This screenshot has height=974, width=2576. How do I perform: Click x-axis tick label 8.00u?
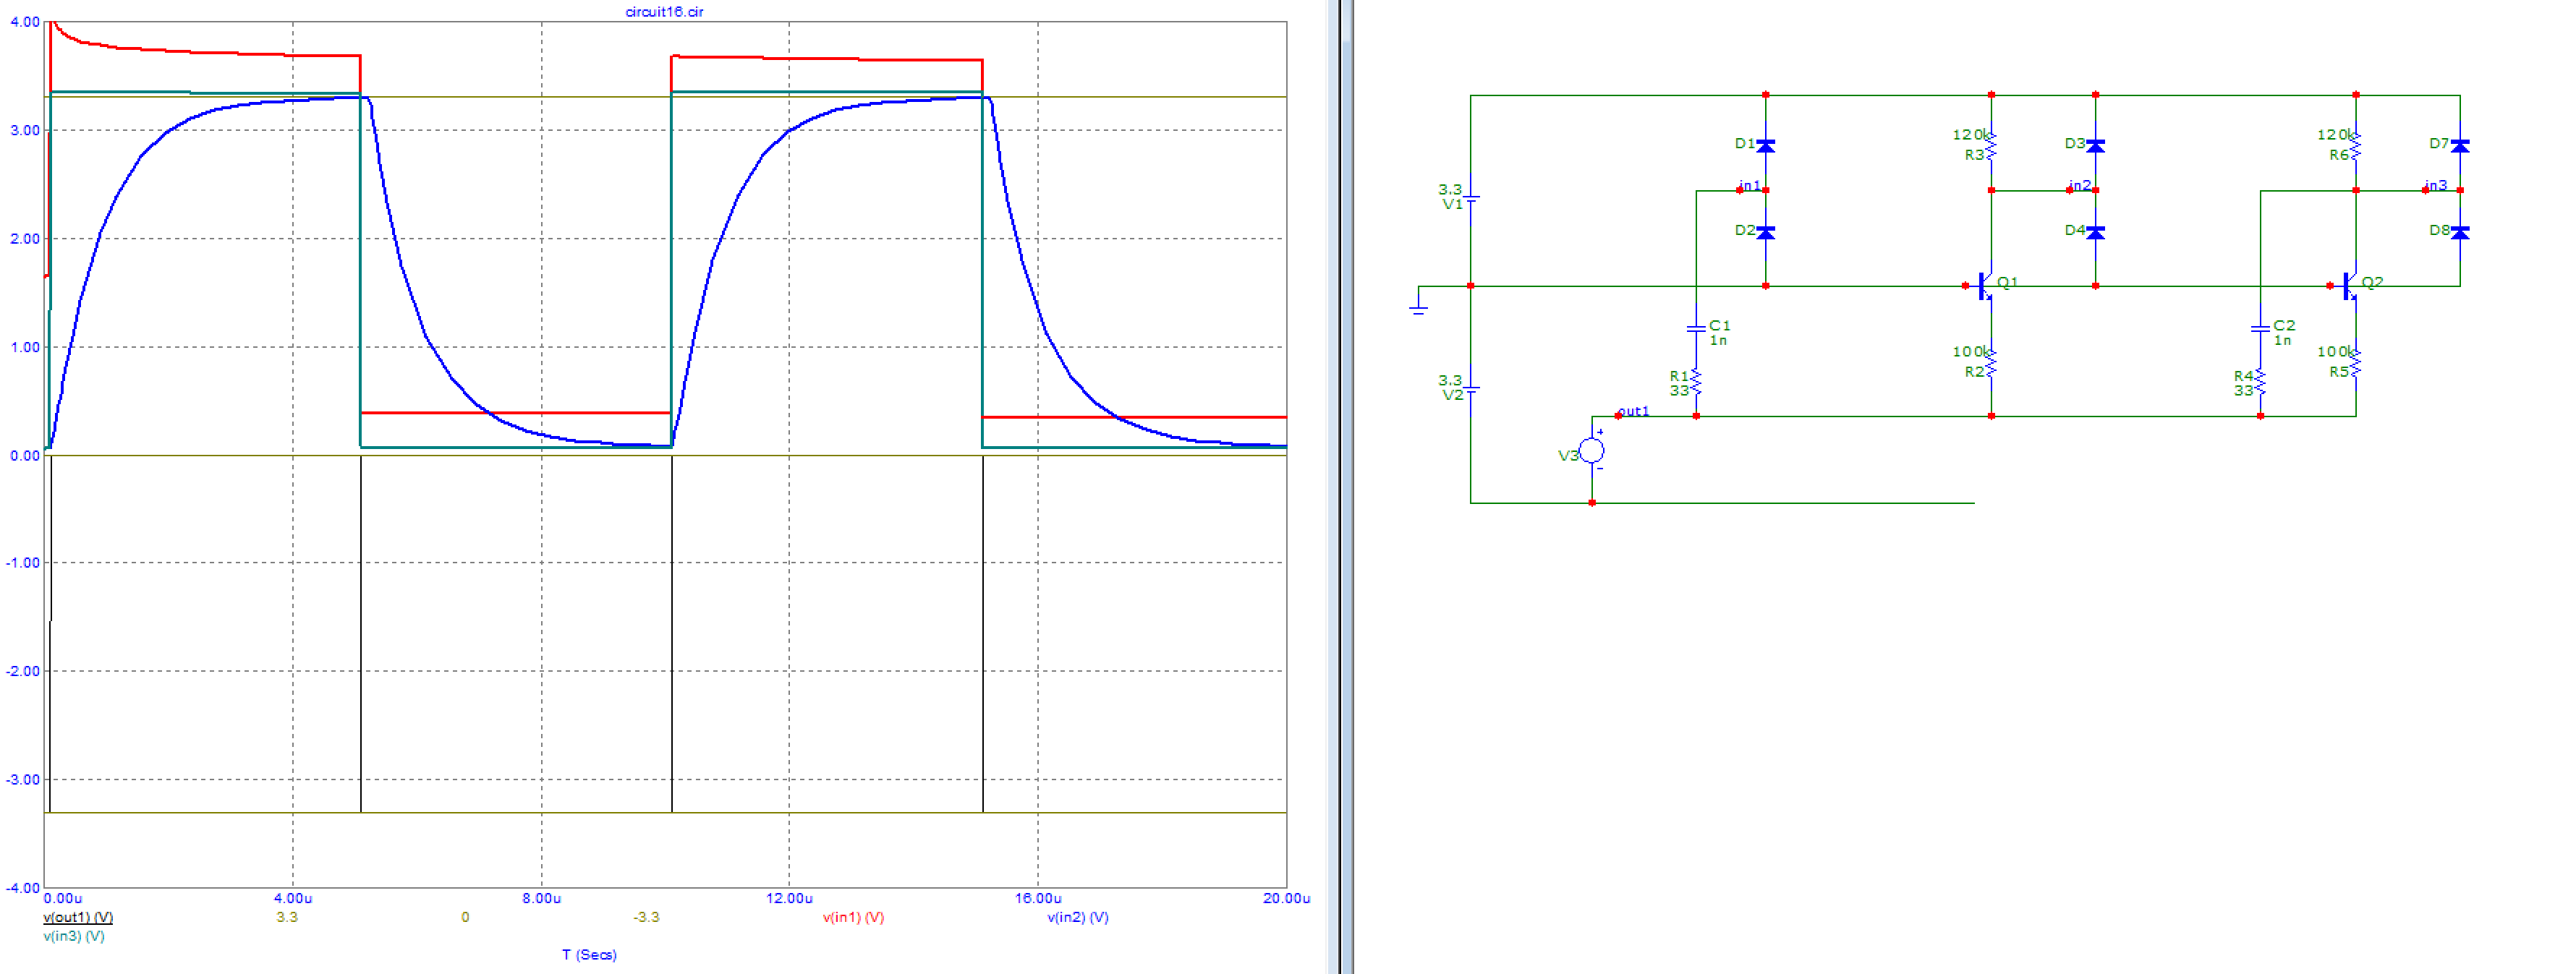541,898
